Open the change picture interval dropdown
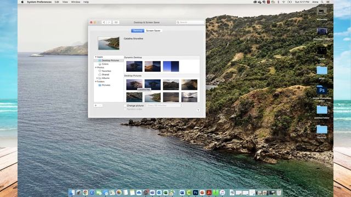The image size is (351, 197). click(165, 106)
